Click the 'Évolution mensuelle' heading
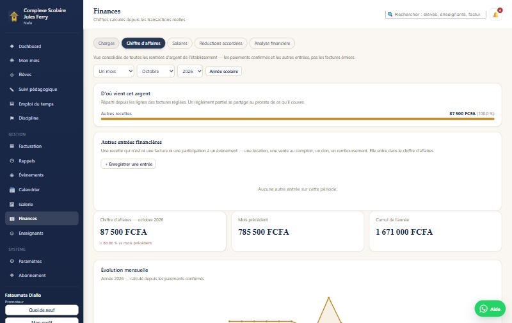The image size is (512, 323). click(x=124, y=270)
